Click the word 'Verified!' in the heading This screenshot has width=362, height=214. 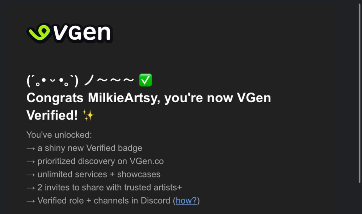[x=52, y=115]
